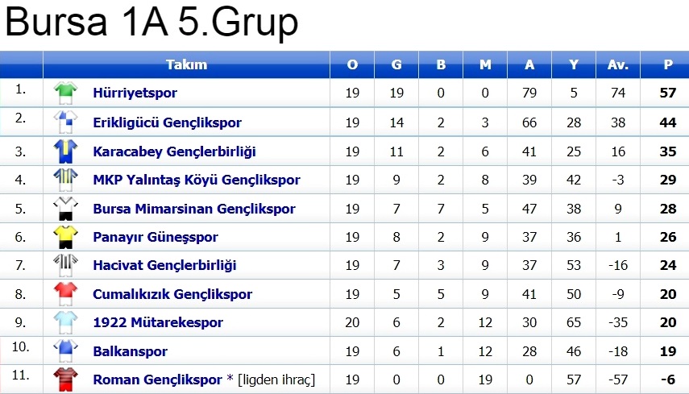Click Balkanspor's blue jersey icon
This screenshot has width=689, height=394.
[64, 351]
